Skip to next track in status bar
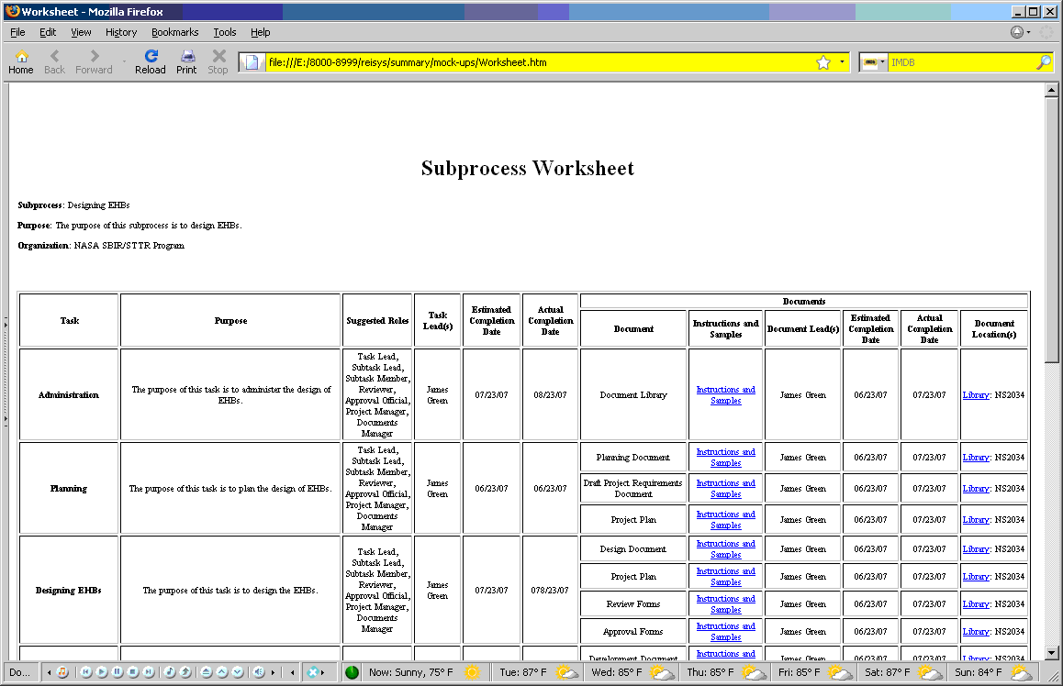This screenshot has width=1063, height=686. point(149,672)
